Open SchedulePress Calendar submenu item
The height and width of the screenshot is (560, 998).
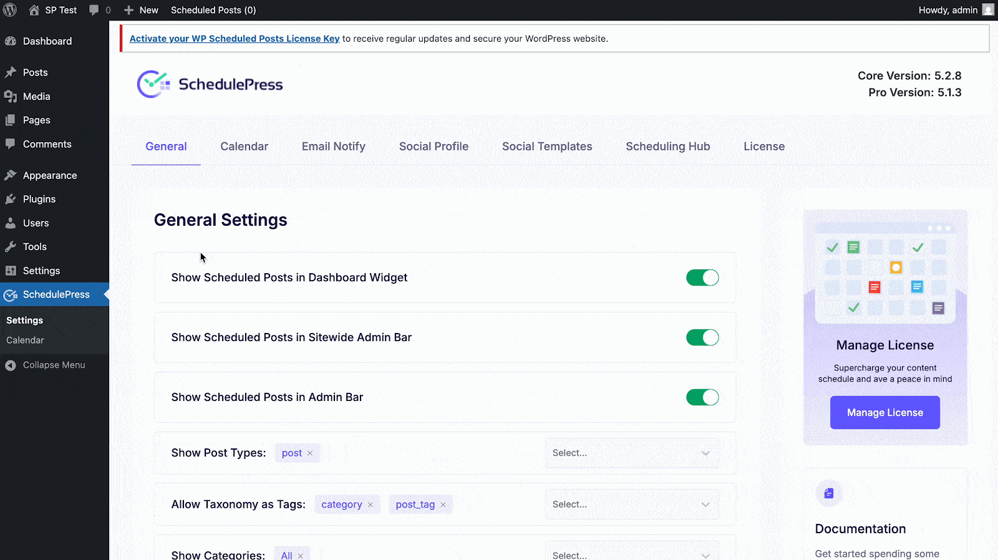pyautogui.click(x=25, y=340)
